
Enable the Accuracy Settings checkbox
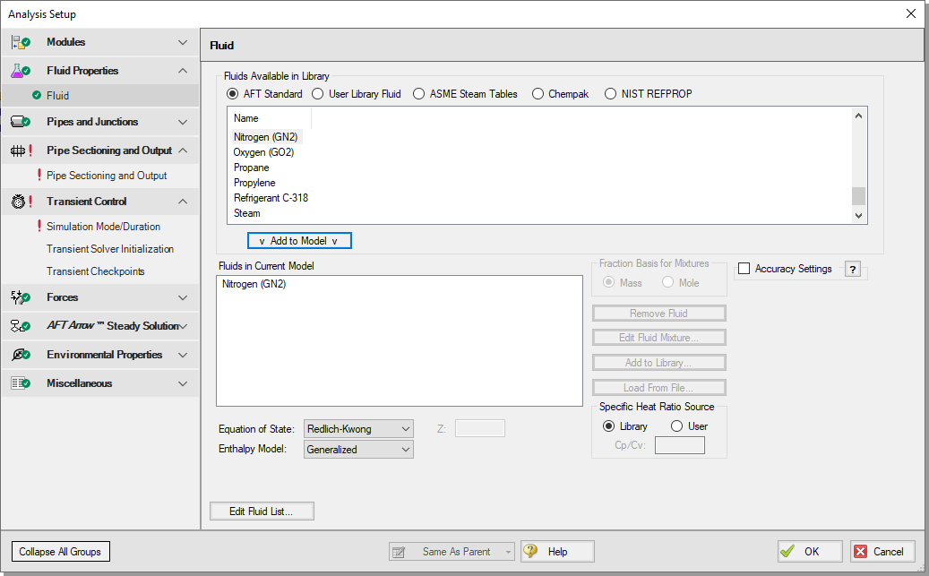pos(744,269)
